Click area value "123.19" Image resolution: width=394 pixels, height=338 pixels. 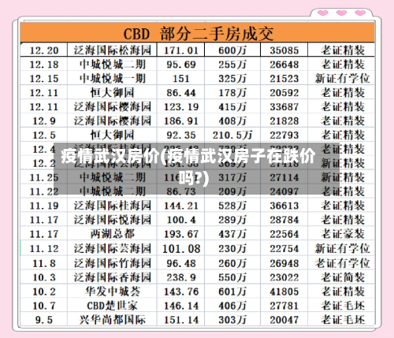(181, 107)
